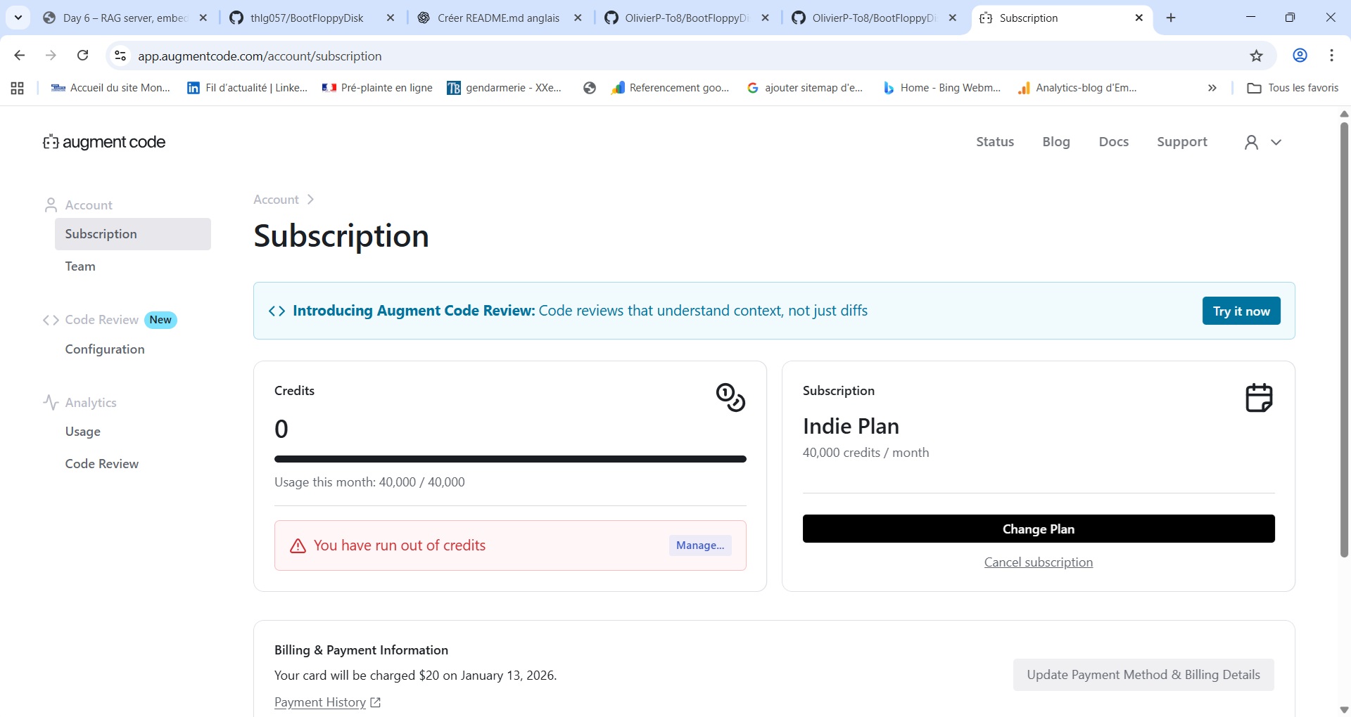Reload the subscription page

[x=82, y=56]
